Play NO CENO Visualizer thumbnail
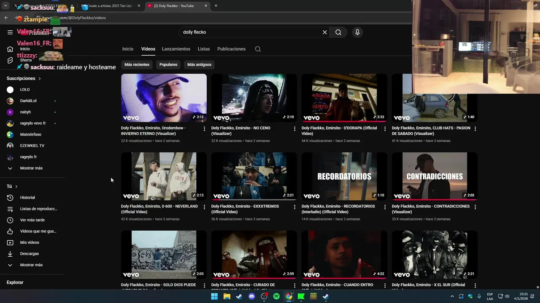 [254, 98]
